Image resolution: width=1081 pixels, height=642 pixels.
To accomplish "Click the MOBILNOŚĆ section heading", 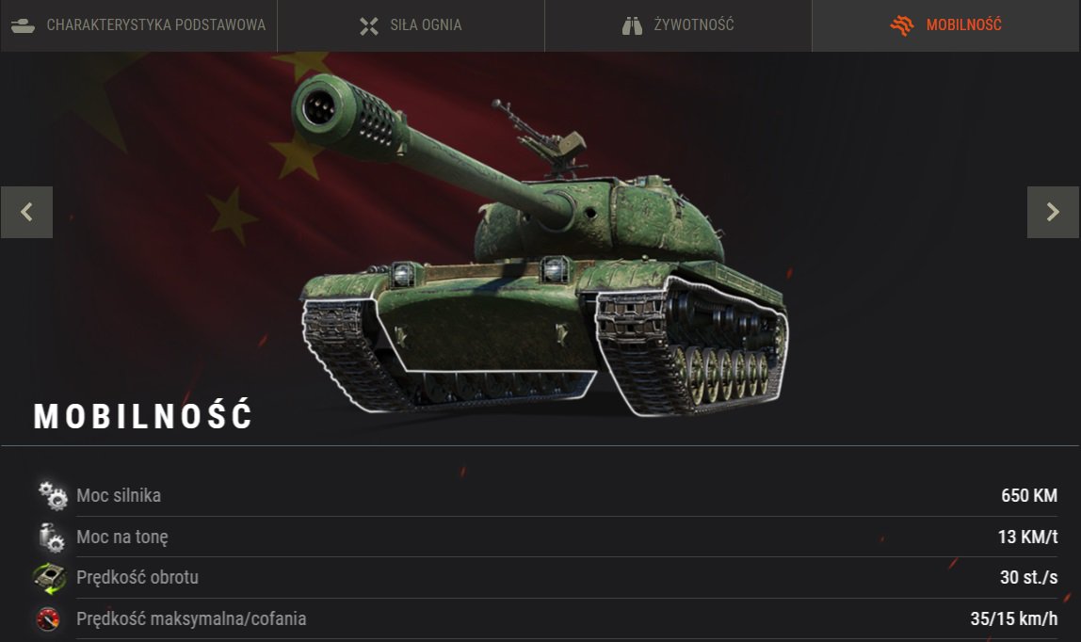I will point(143,415).
